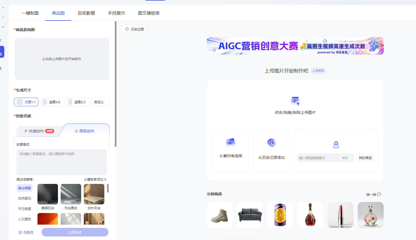Image resolution: width=416 pixels, height=240 pixels.
Task: Open 任务流 task flow icon
Action: click(20, 232)
